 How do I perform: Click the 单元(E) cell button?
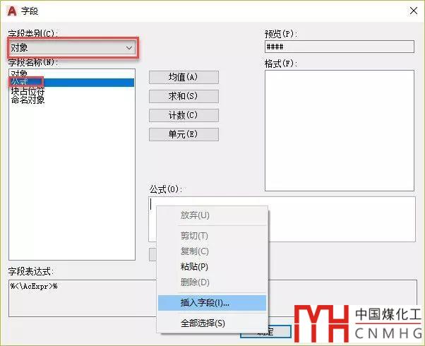pos(184,134)
